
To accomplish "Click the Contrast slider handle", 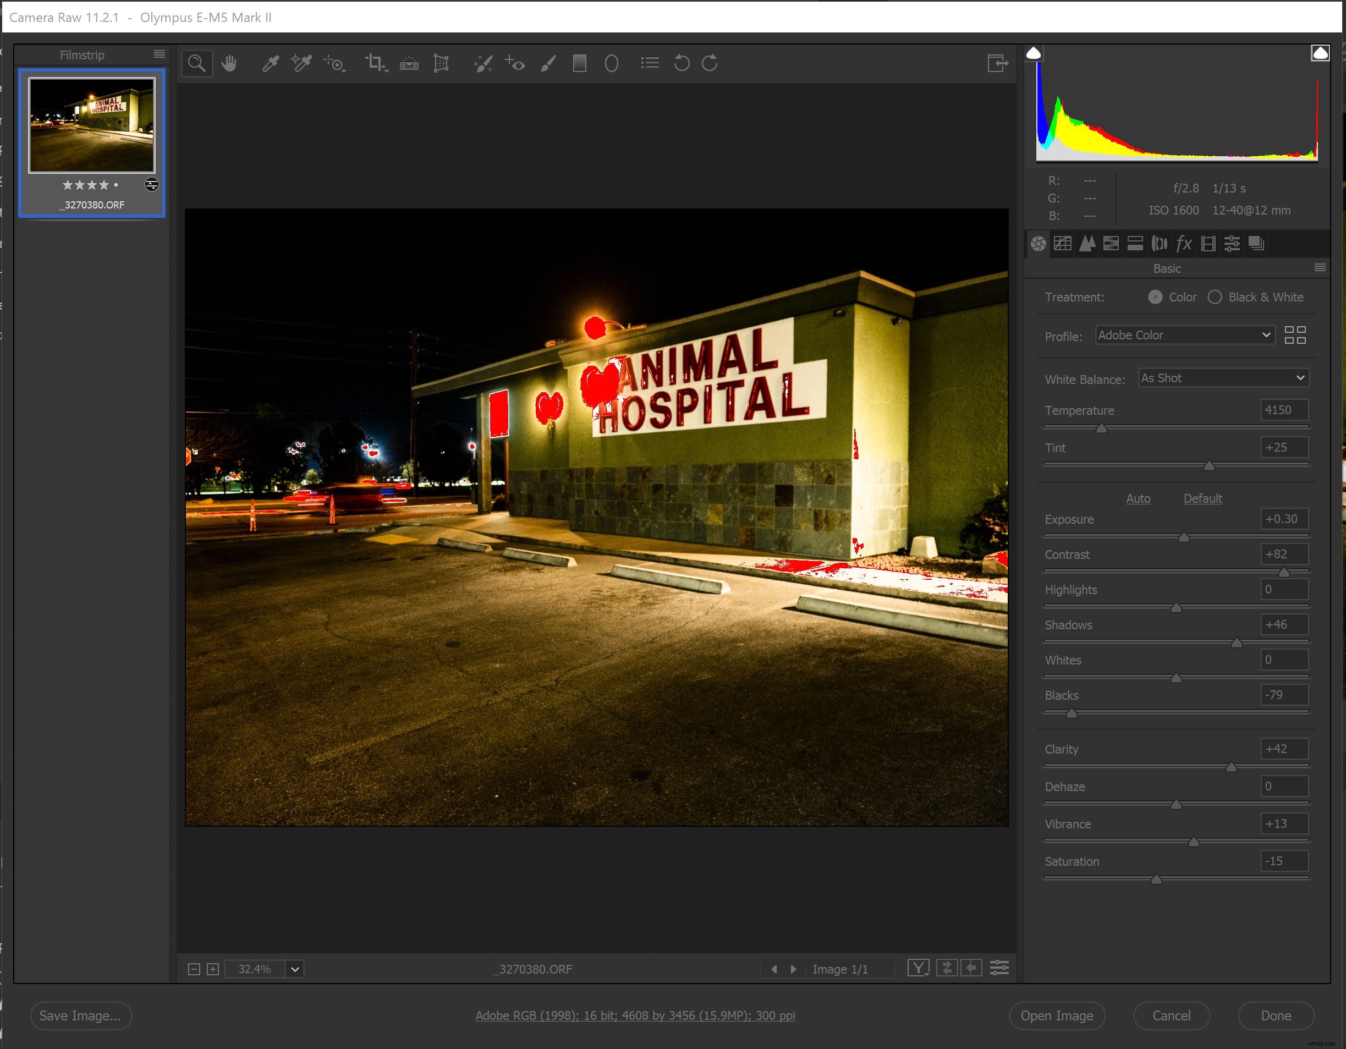I will tap(1284, 572).
